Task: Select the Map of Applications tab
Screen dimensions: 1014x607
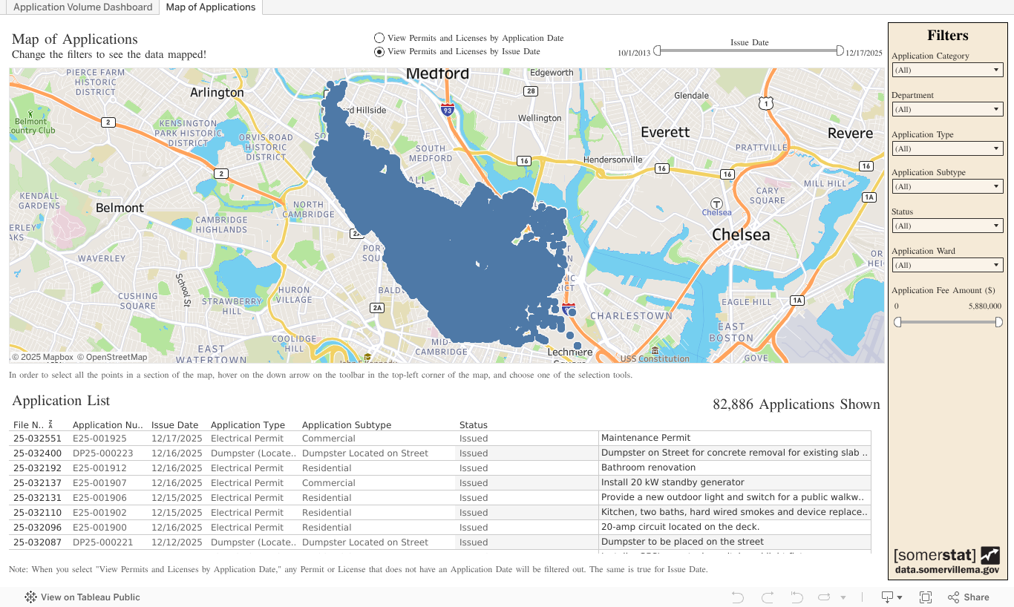Action: click(210, 7)
